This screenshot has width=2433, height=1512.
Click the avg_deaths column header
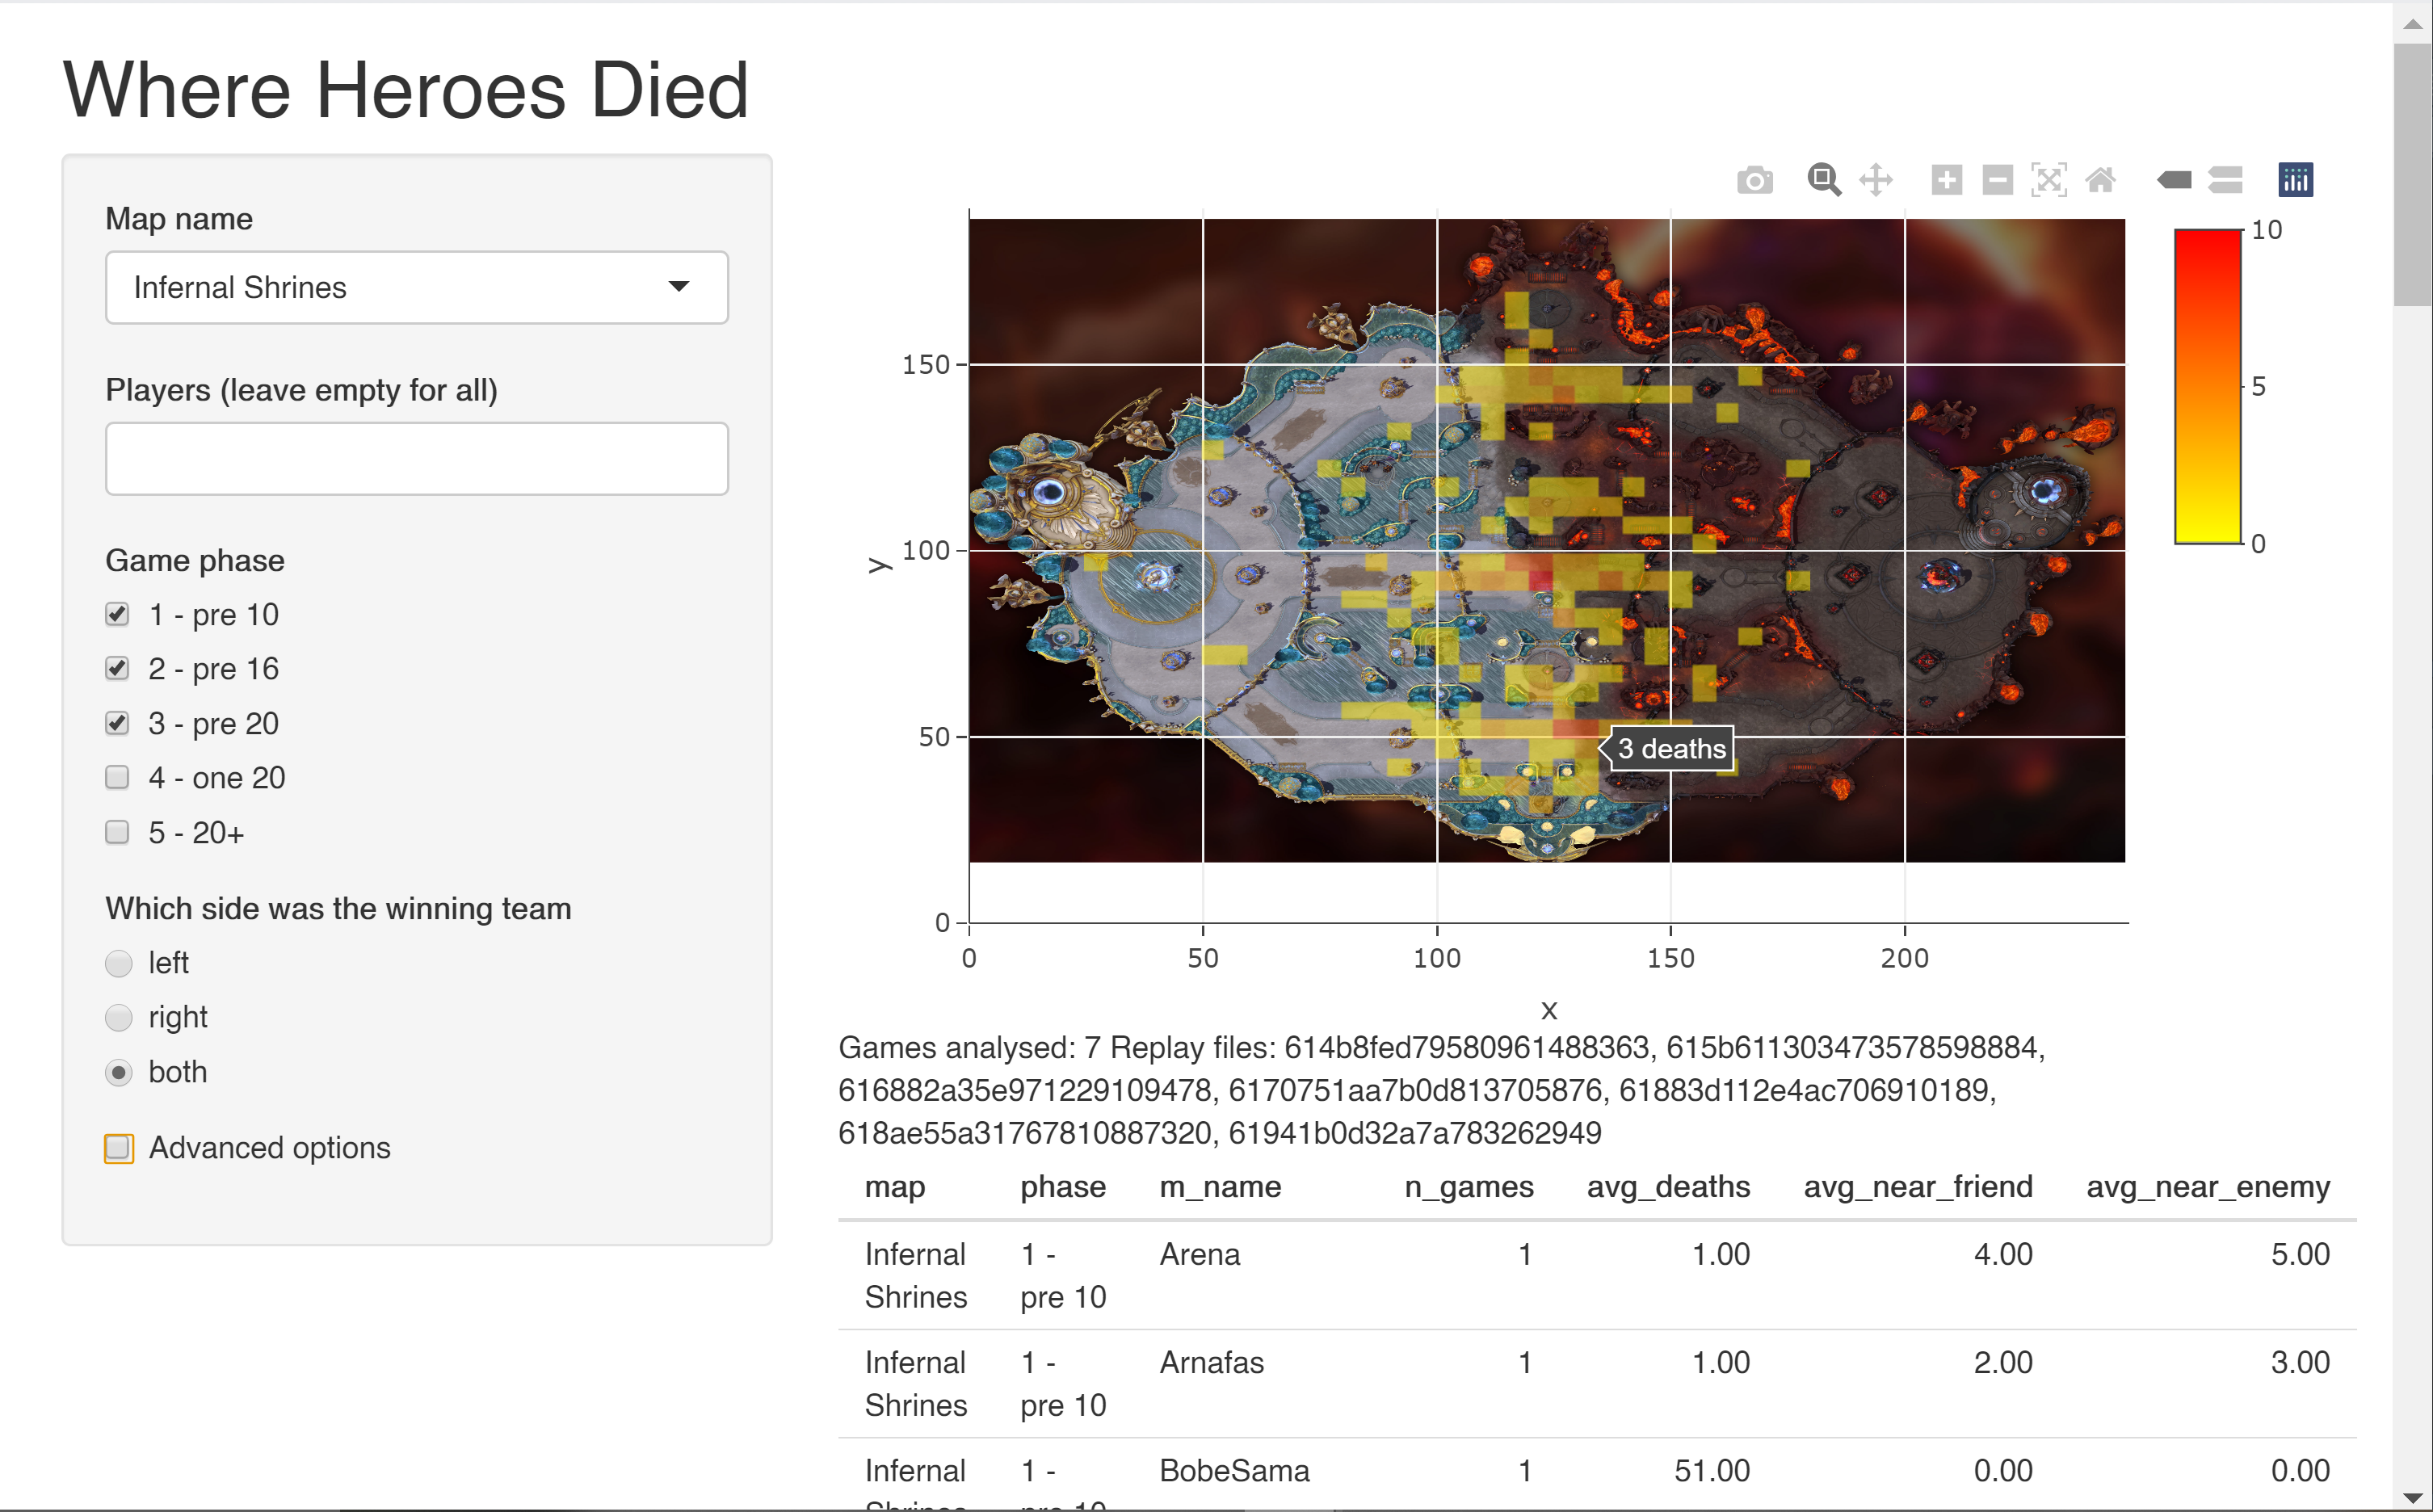point(1667,1187)
